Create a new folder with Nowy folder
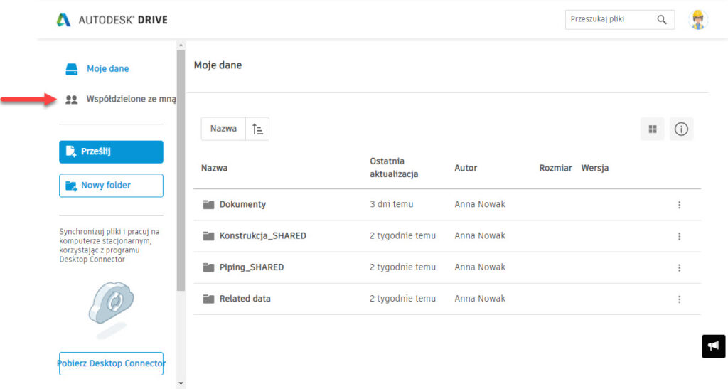The width and height of the screenshot is (728, 389). 111,186
